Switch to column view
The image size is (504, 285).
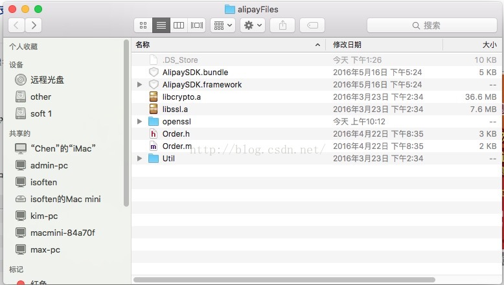click(179, 25)
